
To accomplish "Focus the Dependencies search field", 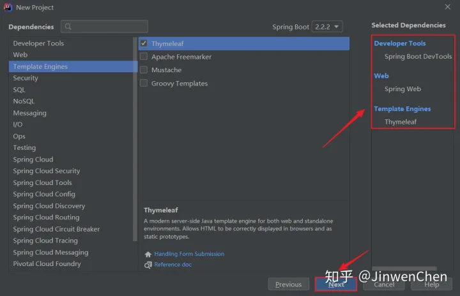I will tap(104, 27).
